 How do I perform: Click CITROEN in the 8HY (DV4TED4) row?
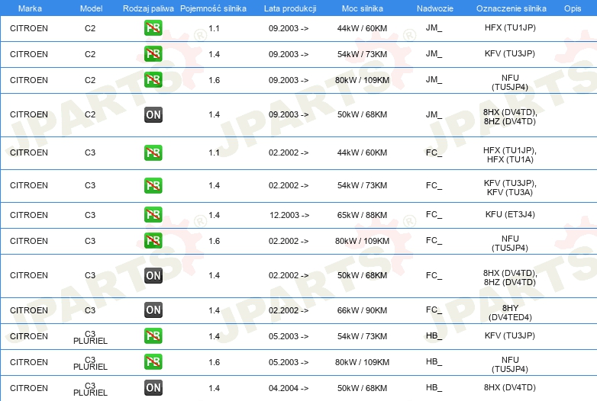pyautogui.click(x=29, y=310)
